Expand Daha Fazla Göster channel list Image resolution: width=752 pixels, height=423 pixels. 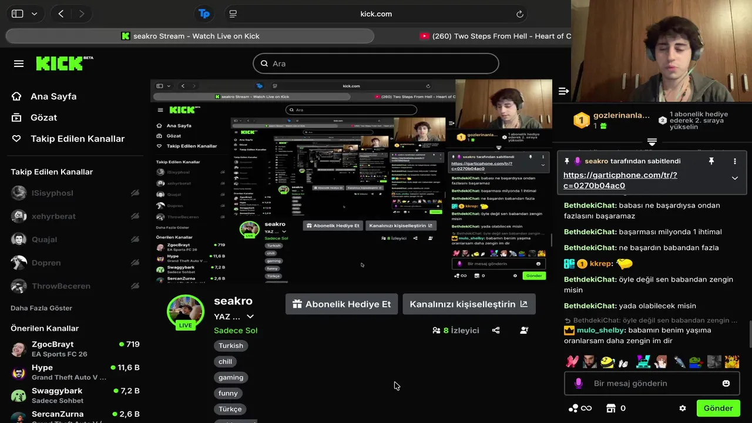41,308
